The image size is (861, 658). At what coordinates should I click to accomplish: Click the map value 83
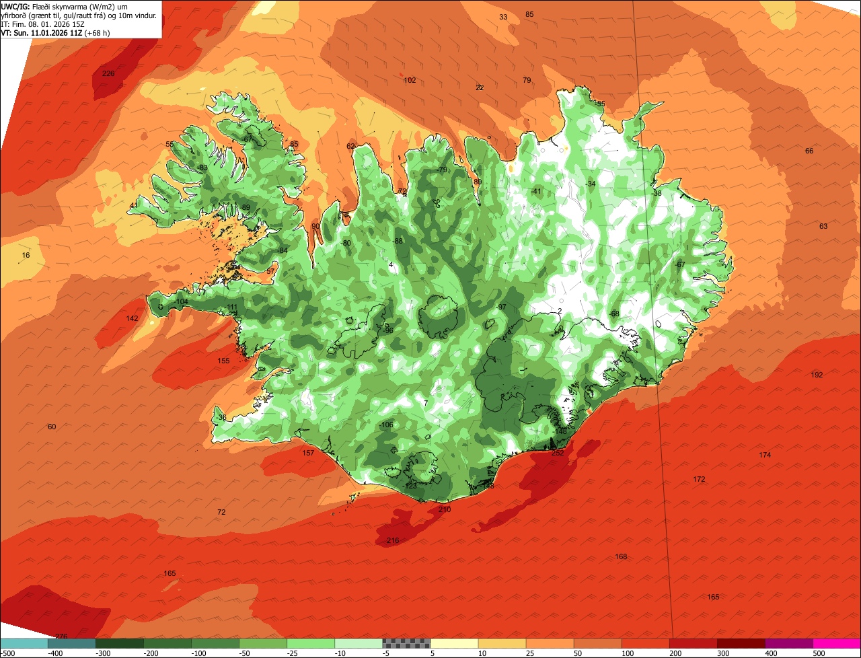[x=203, y=168]
